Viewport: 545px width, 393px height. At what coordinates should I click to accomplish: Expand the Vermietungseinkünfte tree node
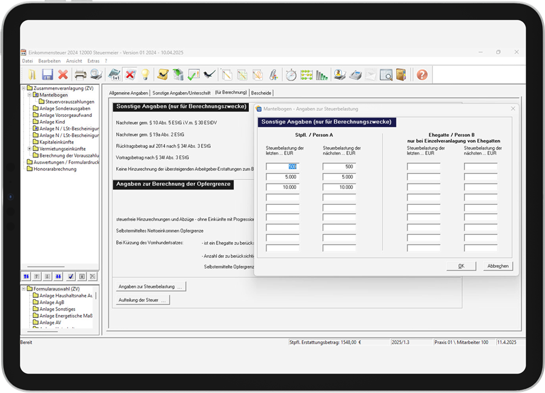[30, 149]
